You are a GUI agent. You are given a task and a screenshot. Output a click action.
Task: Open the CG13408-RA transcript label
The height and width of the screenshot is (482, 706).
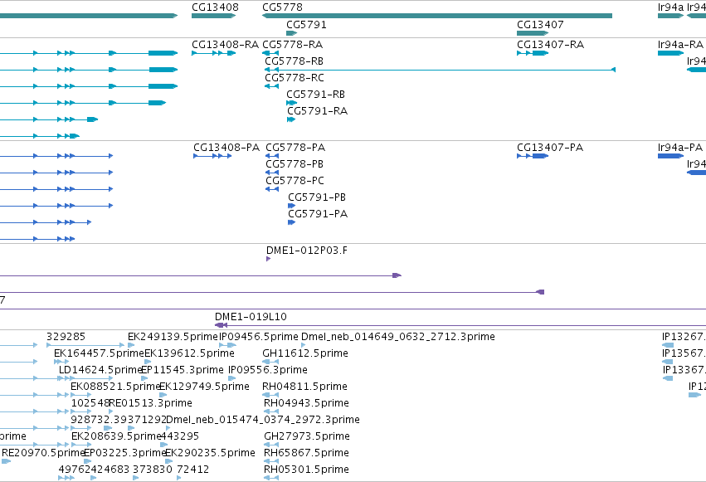(x=225, y=45)
